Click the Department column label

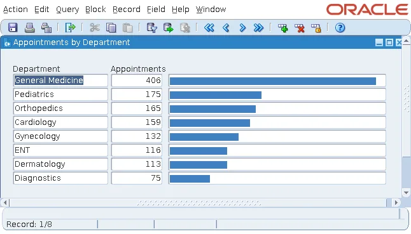tap(36, 69)
